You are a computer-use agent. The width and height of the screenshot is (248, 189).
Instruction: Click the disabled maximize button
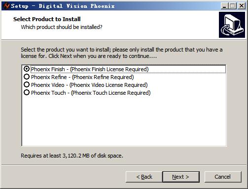[233, 6]
